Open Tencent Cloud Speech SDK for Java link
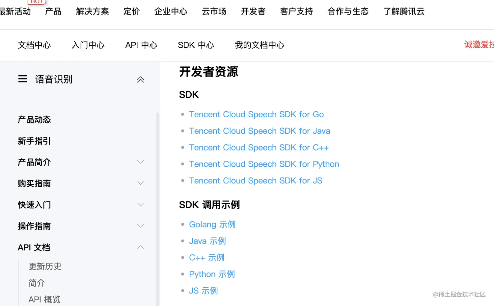The width and height of the screenshot is (494, 306). coord(260,131)
